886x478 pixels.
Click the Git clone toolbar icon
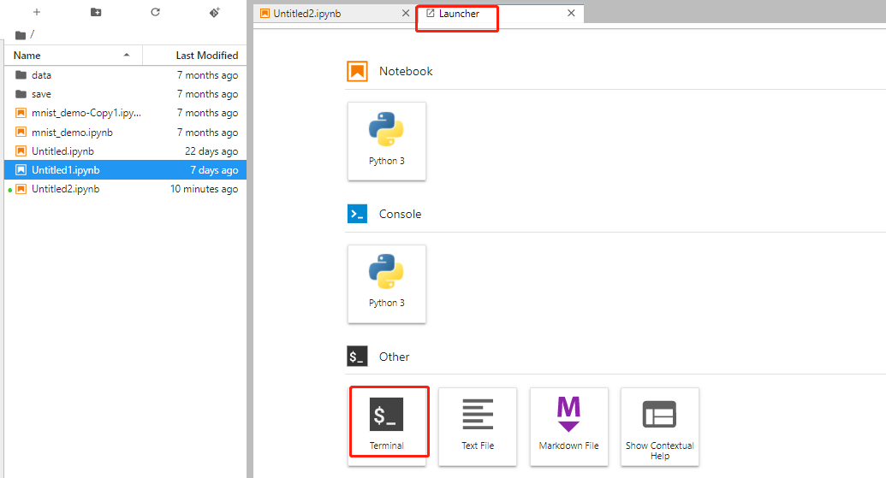[x=215, y=13]
